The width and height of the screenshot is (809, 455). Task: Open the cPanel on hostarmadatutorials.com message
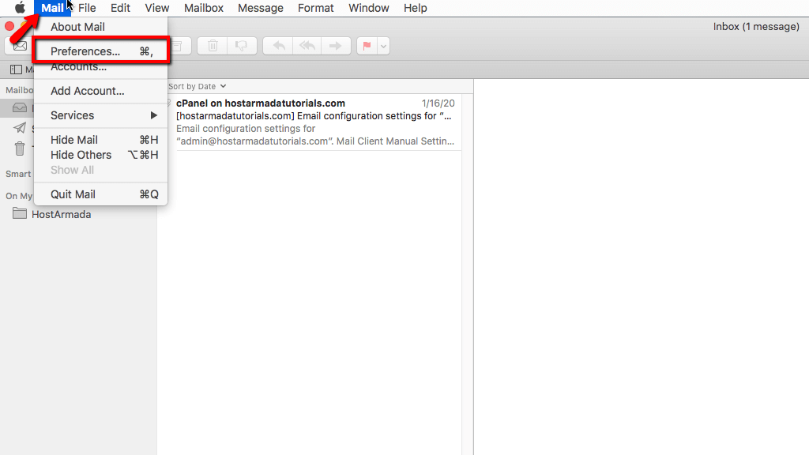pyautogui.click(x=315, y=122)
